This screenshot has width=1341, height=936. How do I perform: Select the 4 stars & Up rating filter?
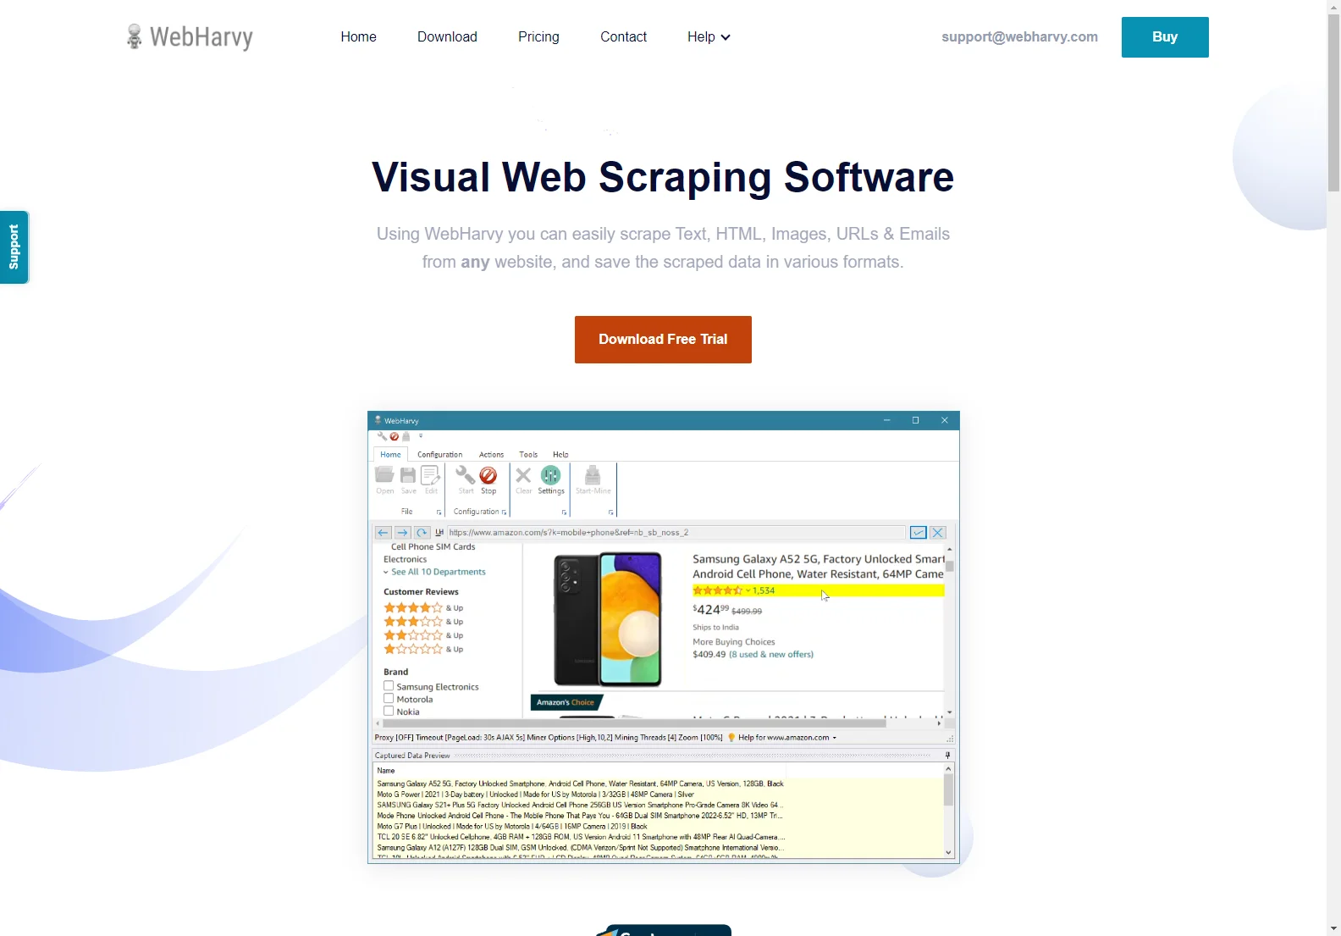[423, 608]
